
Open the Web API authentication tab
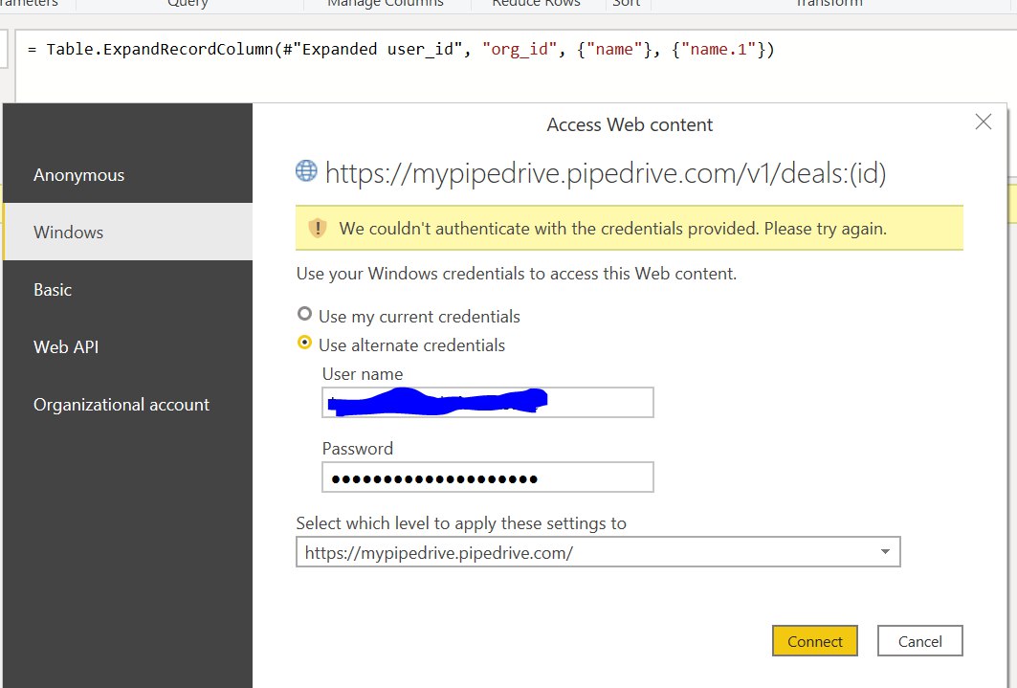(128, 347)
